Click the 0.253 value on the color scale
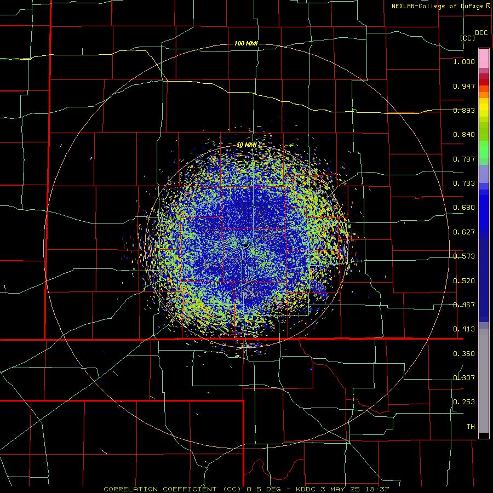 pos(464,402)
